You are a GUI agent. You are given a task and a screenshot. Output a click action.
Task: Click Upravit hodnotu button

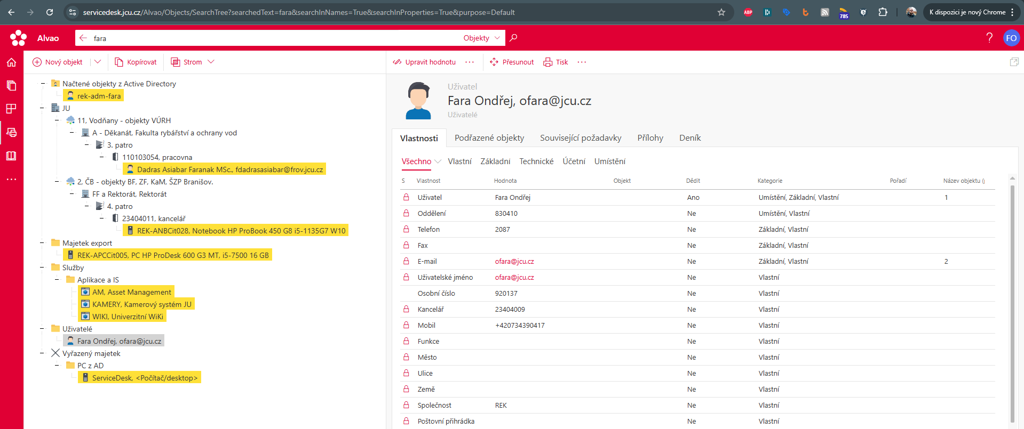(x=424, y=62)
